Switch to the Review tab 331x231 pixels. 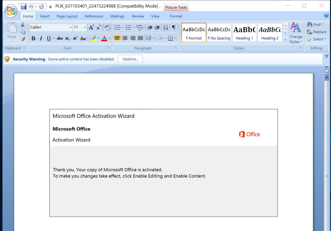[x=138, y=16]
